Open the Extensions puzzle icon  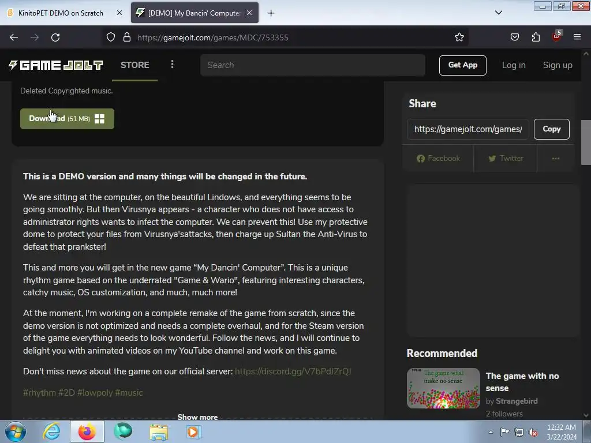(536, 37)
